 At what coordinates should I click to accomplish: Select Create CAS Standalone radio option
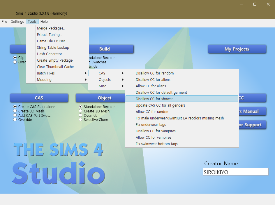pyautogui.click(x=34, y=107)
